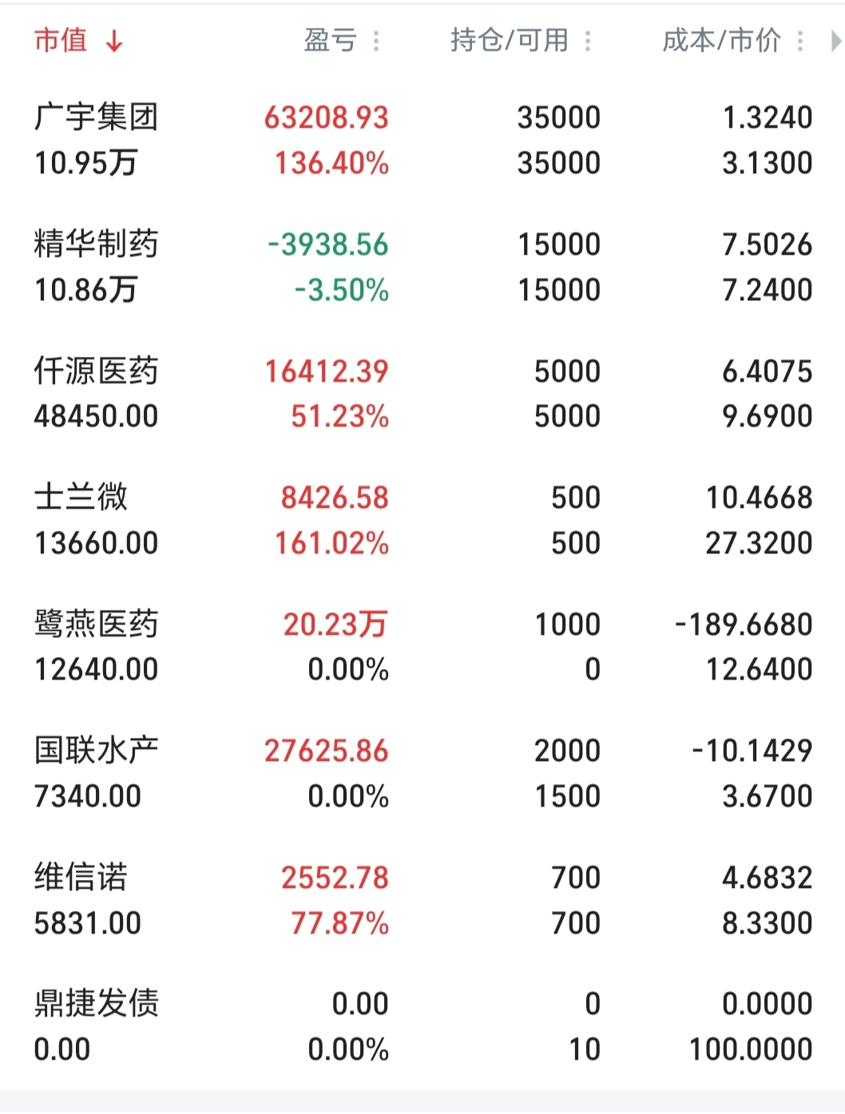This screenshot has width=845, height=1114.
Task: Open the 广宇集团 holding
Action: point(96,117)
